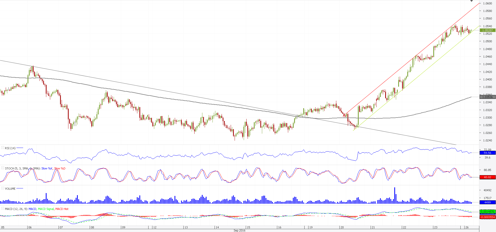Close the RSI (14) indicator panel

pos(3,148)
